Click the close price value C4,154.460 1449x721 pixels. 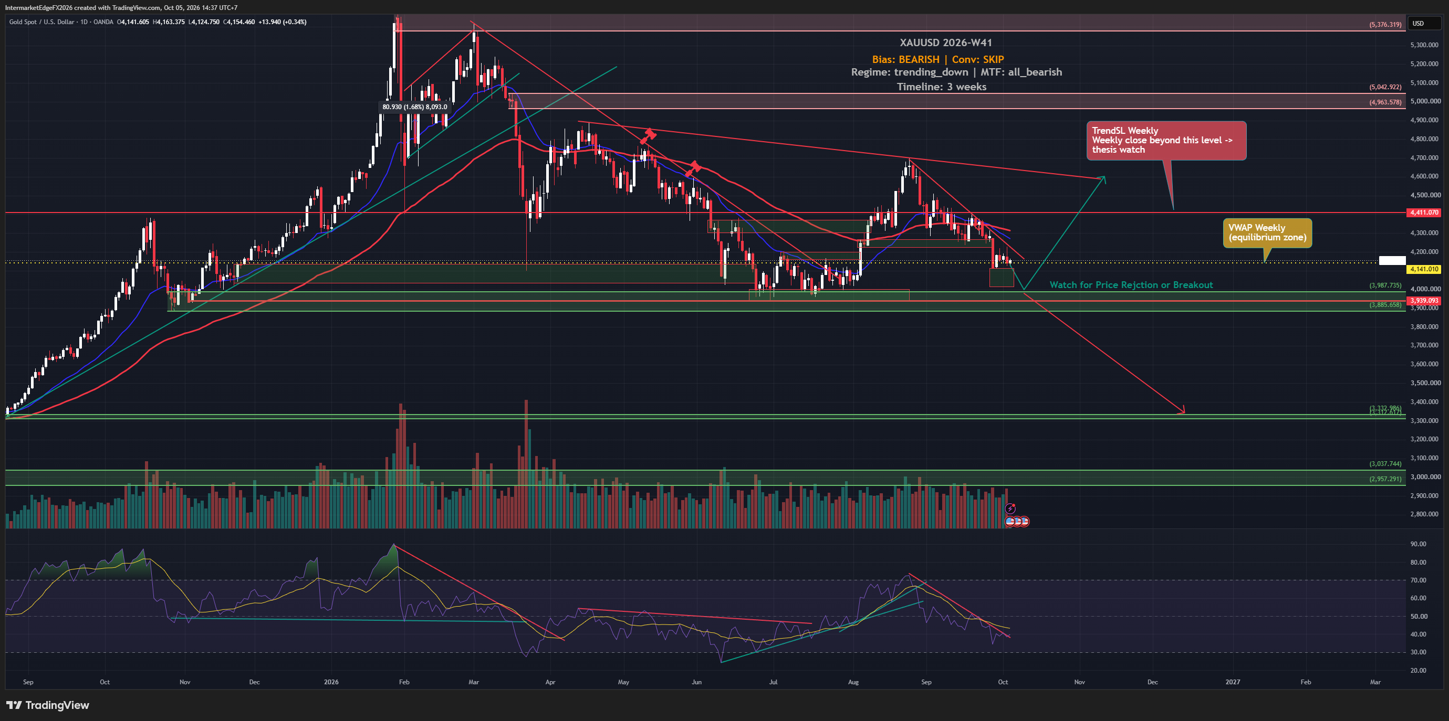point(239,22)
